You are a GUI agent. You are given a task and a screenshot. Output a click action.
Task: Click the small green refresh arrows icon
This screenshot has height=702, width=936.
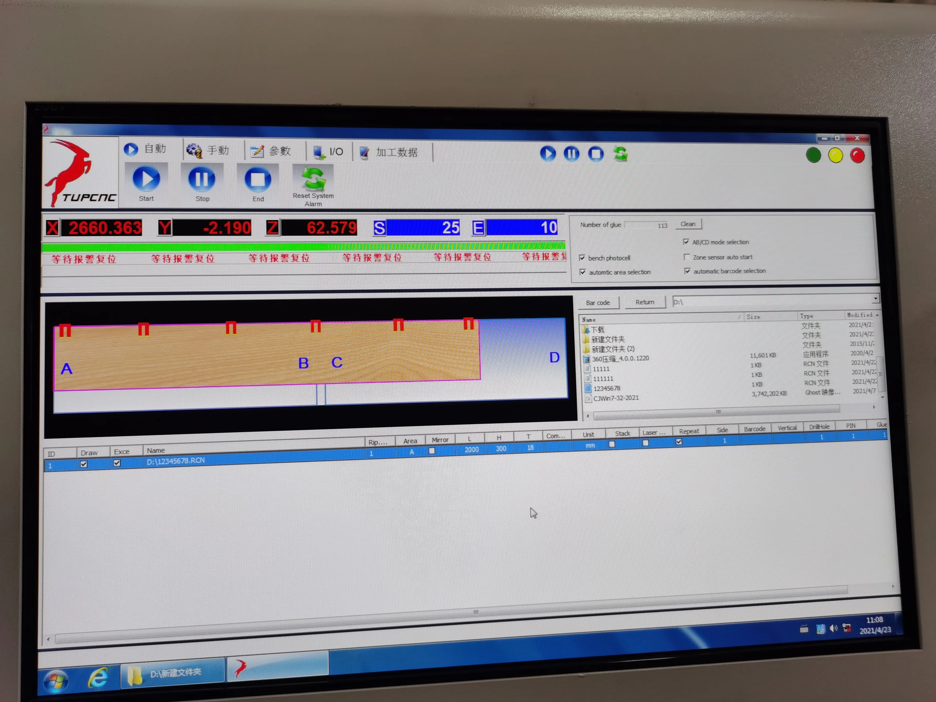621,154
